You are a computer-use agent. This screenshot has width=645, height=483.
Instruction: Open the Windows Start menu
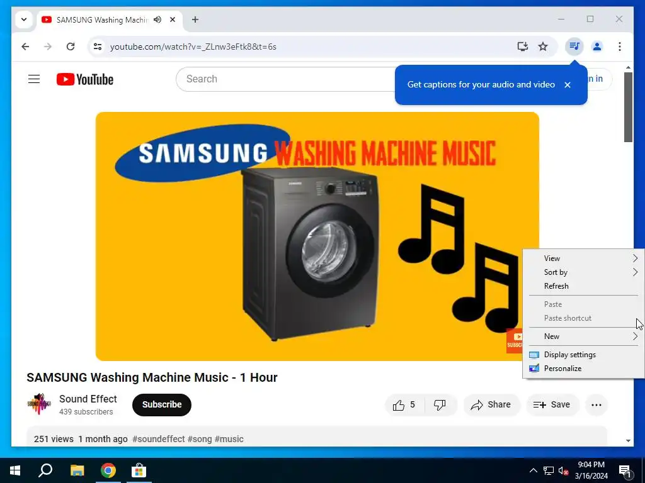point(15,470)
